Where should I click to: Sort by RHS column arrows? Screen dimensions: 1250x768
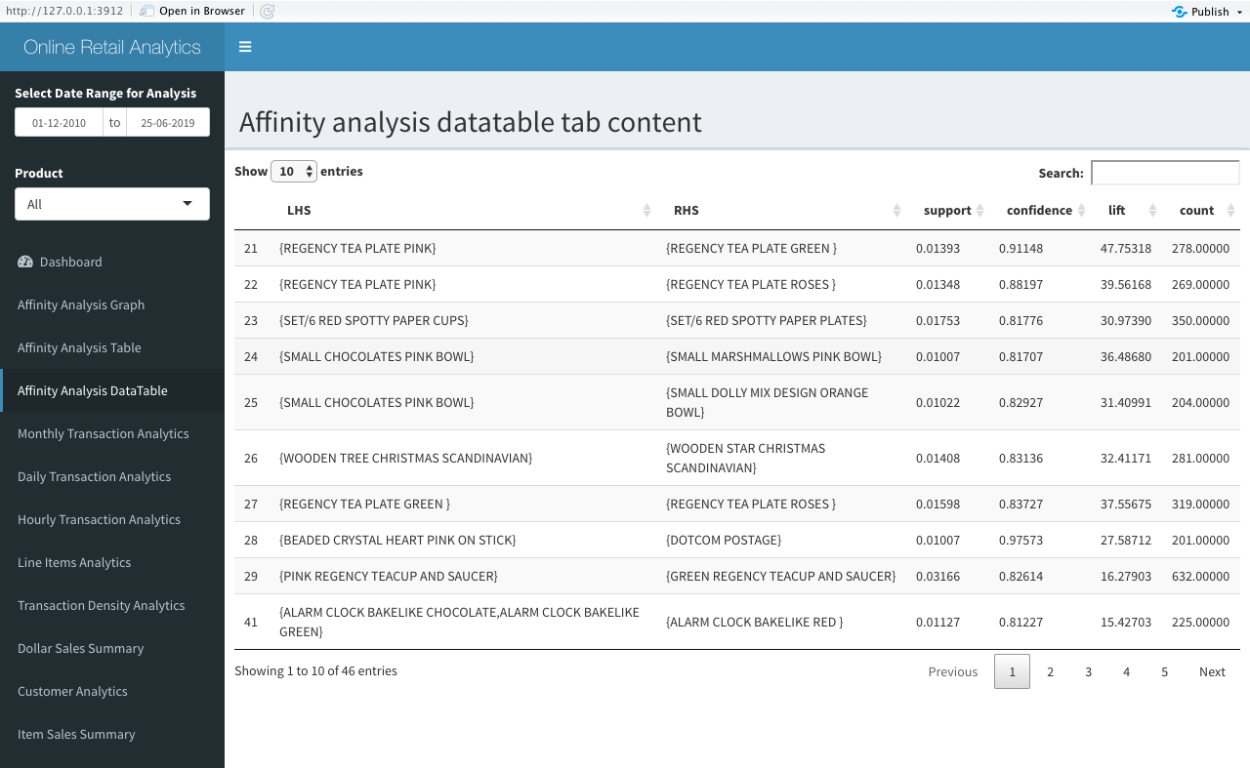896,210
